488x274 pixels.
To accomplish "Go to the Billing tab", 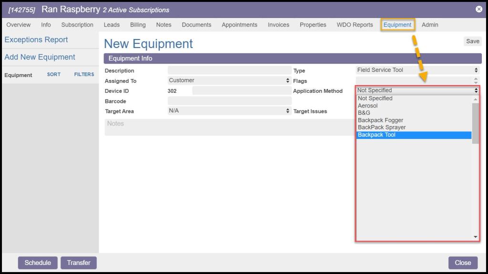I will tap(138, 25).
